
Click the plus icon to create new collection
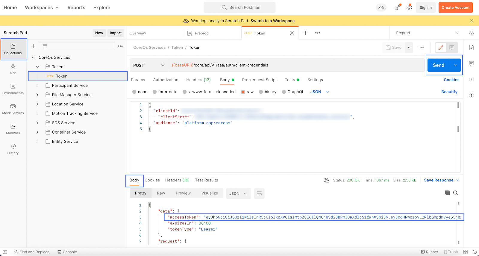pos(33,46)
